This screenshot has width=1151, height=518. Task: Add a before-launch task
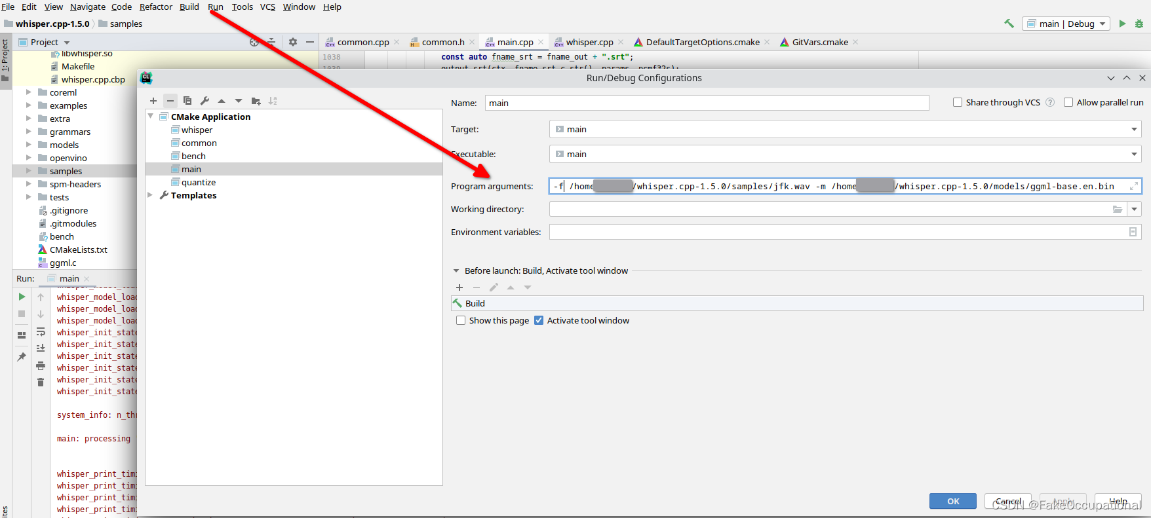coord(459,287)
